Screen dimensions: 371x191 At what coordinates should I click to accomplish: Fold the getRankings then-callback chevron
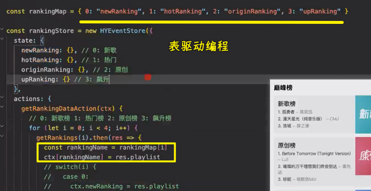coord(2,136)
